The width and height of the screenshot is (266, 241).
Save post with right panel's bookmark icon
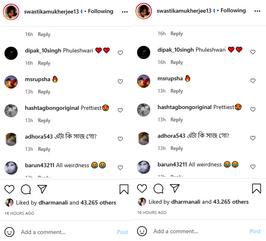pyautogui.click(x=257, y=188)
